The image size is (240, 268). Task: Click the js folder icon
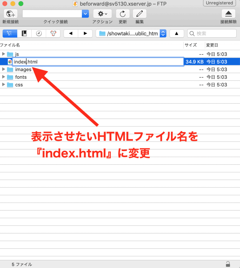(10, 54)
